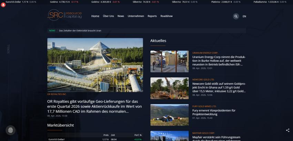Click Gold/oz euro quote 4.369,00 €

105,2
